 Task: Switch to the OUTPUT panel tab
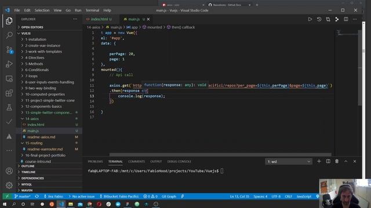(156, 162)
